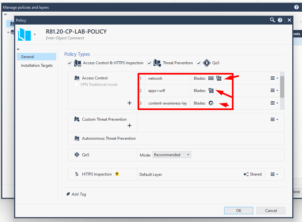Click the HTTPS Inspection section icon
This screenshot has width=302, height=222.
77,174
